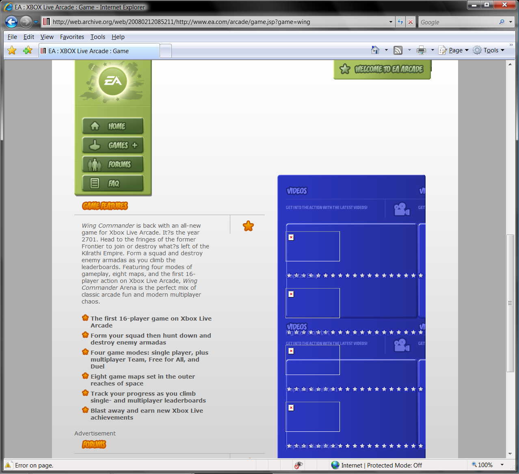Open the zoom level dropdown arrow
This screenshot has height=474, width=519.
point(502,465)
